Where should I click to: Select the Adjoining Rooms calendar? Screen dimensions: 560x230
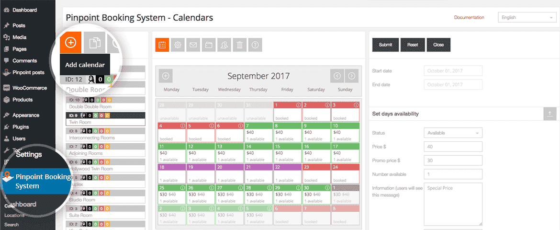click(106, 150)
